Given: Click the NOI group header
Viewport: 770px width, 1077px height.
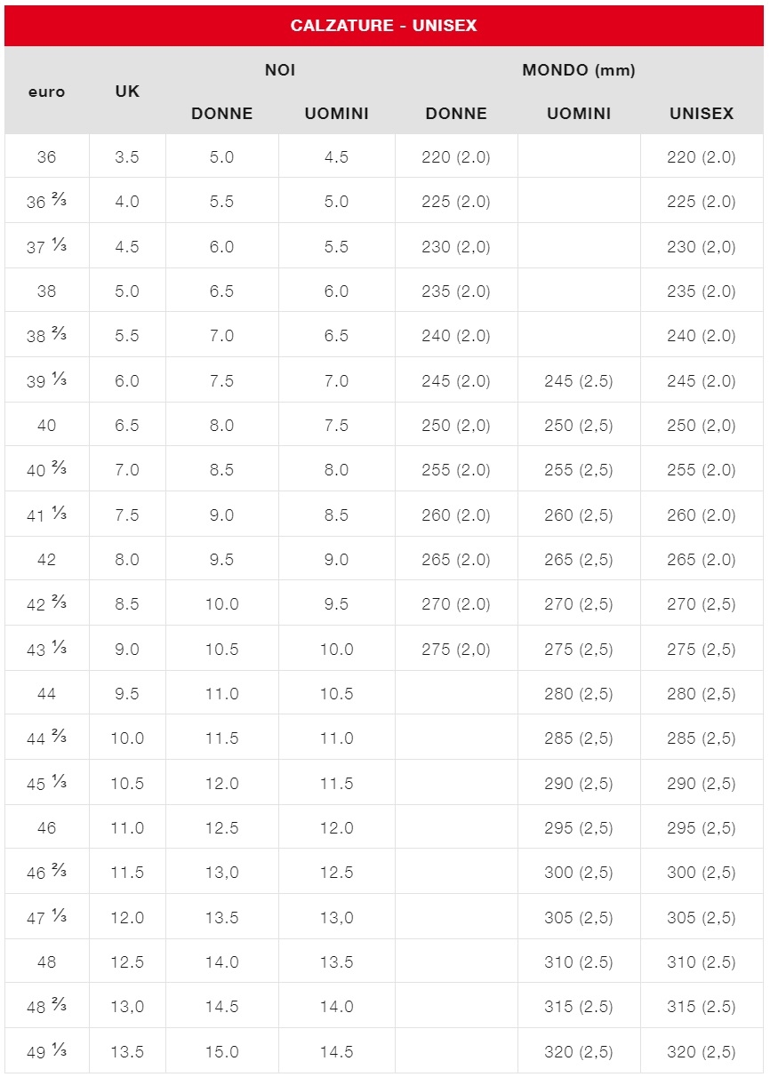Looking at the screenshot, I should tap(279, 70).
